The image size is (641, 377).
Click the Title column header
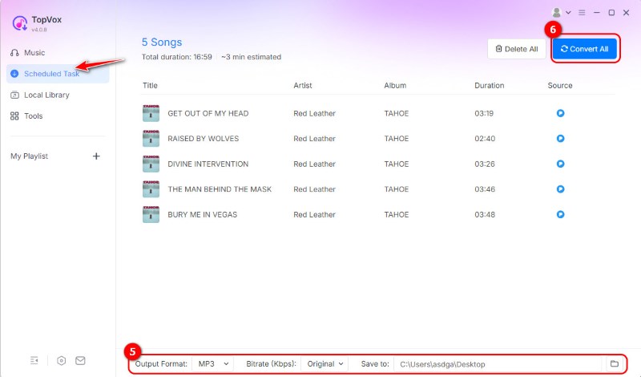150,86
